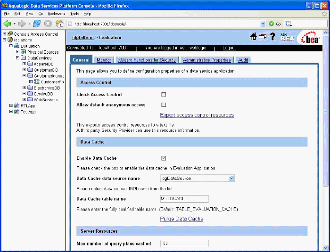This screenshot has height=252, width=330.
Task: Open the Data Cache data source dropdown
Action: (231, 178)
